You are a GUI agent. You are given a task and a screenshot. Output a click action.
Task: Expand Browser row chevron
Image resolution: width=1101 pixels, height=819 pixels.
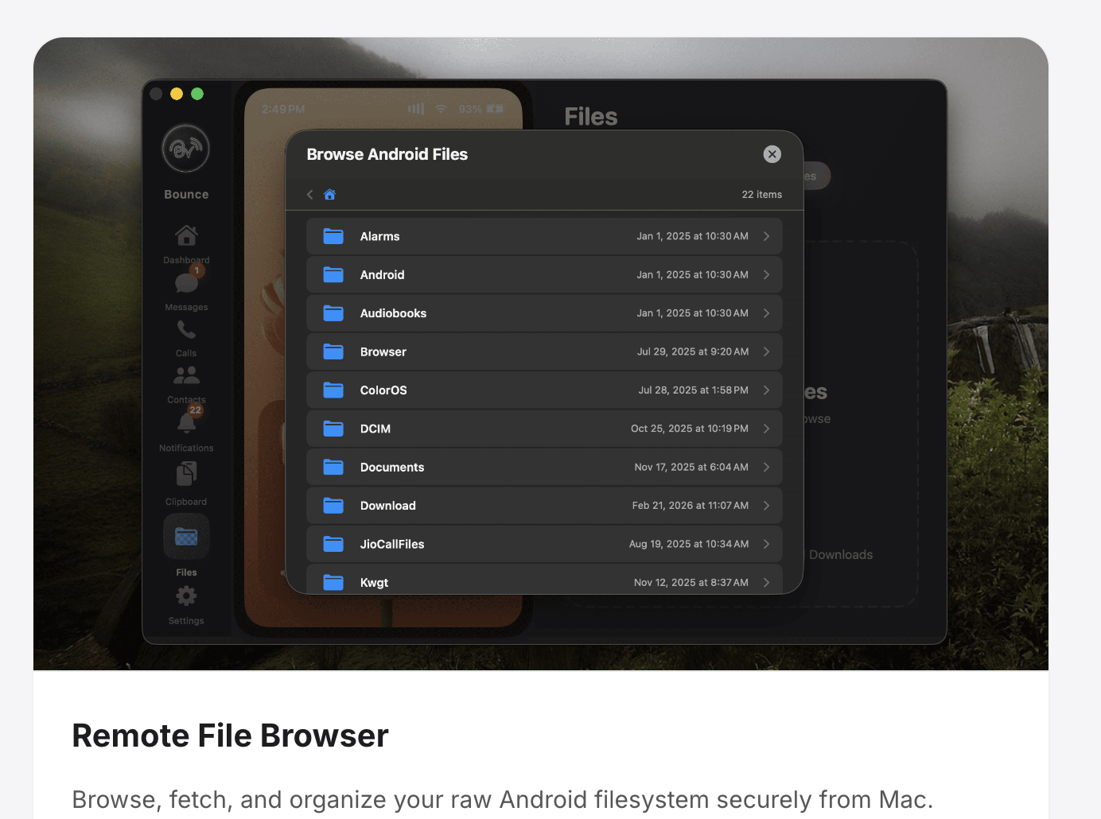tap(766, 351)
